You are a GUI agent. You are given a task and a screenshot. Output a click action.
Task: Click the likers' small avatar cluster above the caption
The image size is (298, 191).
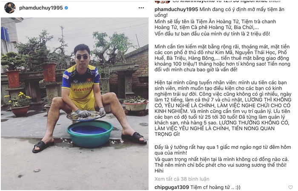(162, 2)
